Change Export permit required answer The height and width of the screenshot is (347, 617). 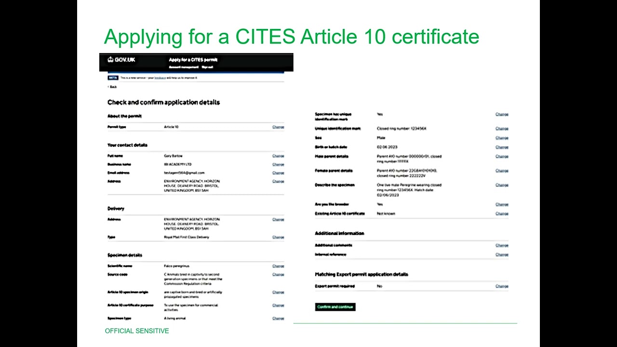click(x=502, y=286)
